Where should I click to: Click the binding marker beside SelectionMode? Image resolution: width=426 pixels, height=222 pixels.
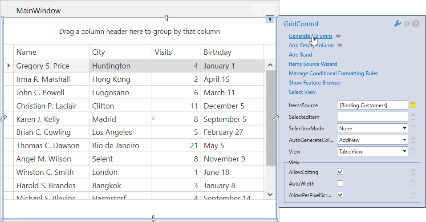click(x=413, y=128)
